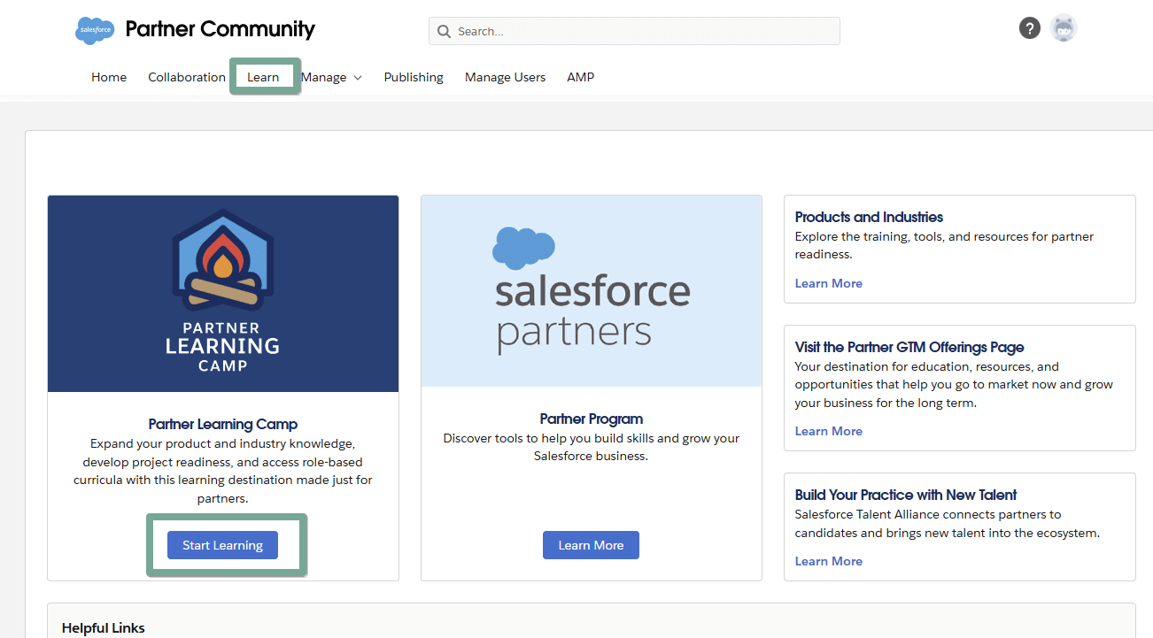1153x638 pixels.
Task: Open the help question mark icon
Action: pos(1029,28)
